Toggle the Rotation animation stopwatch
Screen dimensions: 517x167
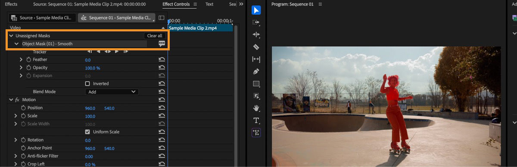[x=24, y=140]
